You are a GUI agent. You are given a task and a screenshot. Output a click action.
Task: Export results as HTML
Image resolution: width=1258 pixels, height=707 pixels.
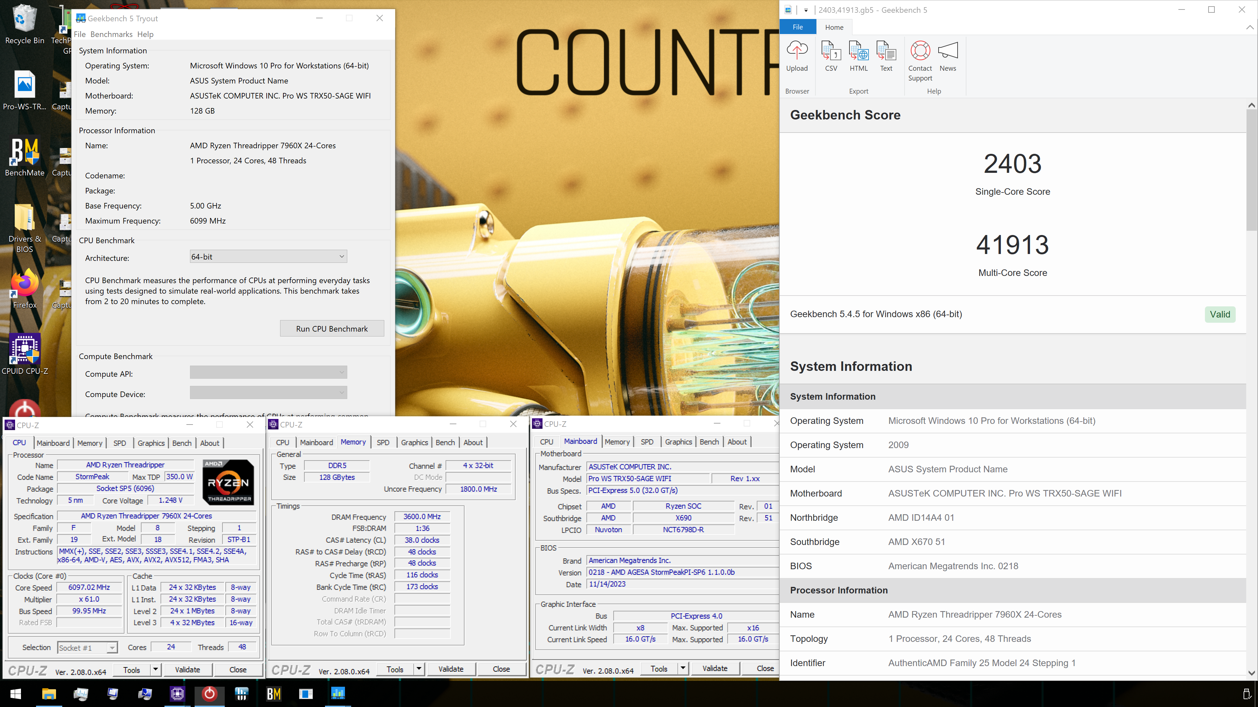pyautogui.click(x=859, y=56)
